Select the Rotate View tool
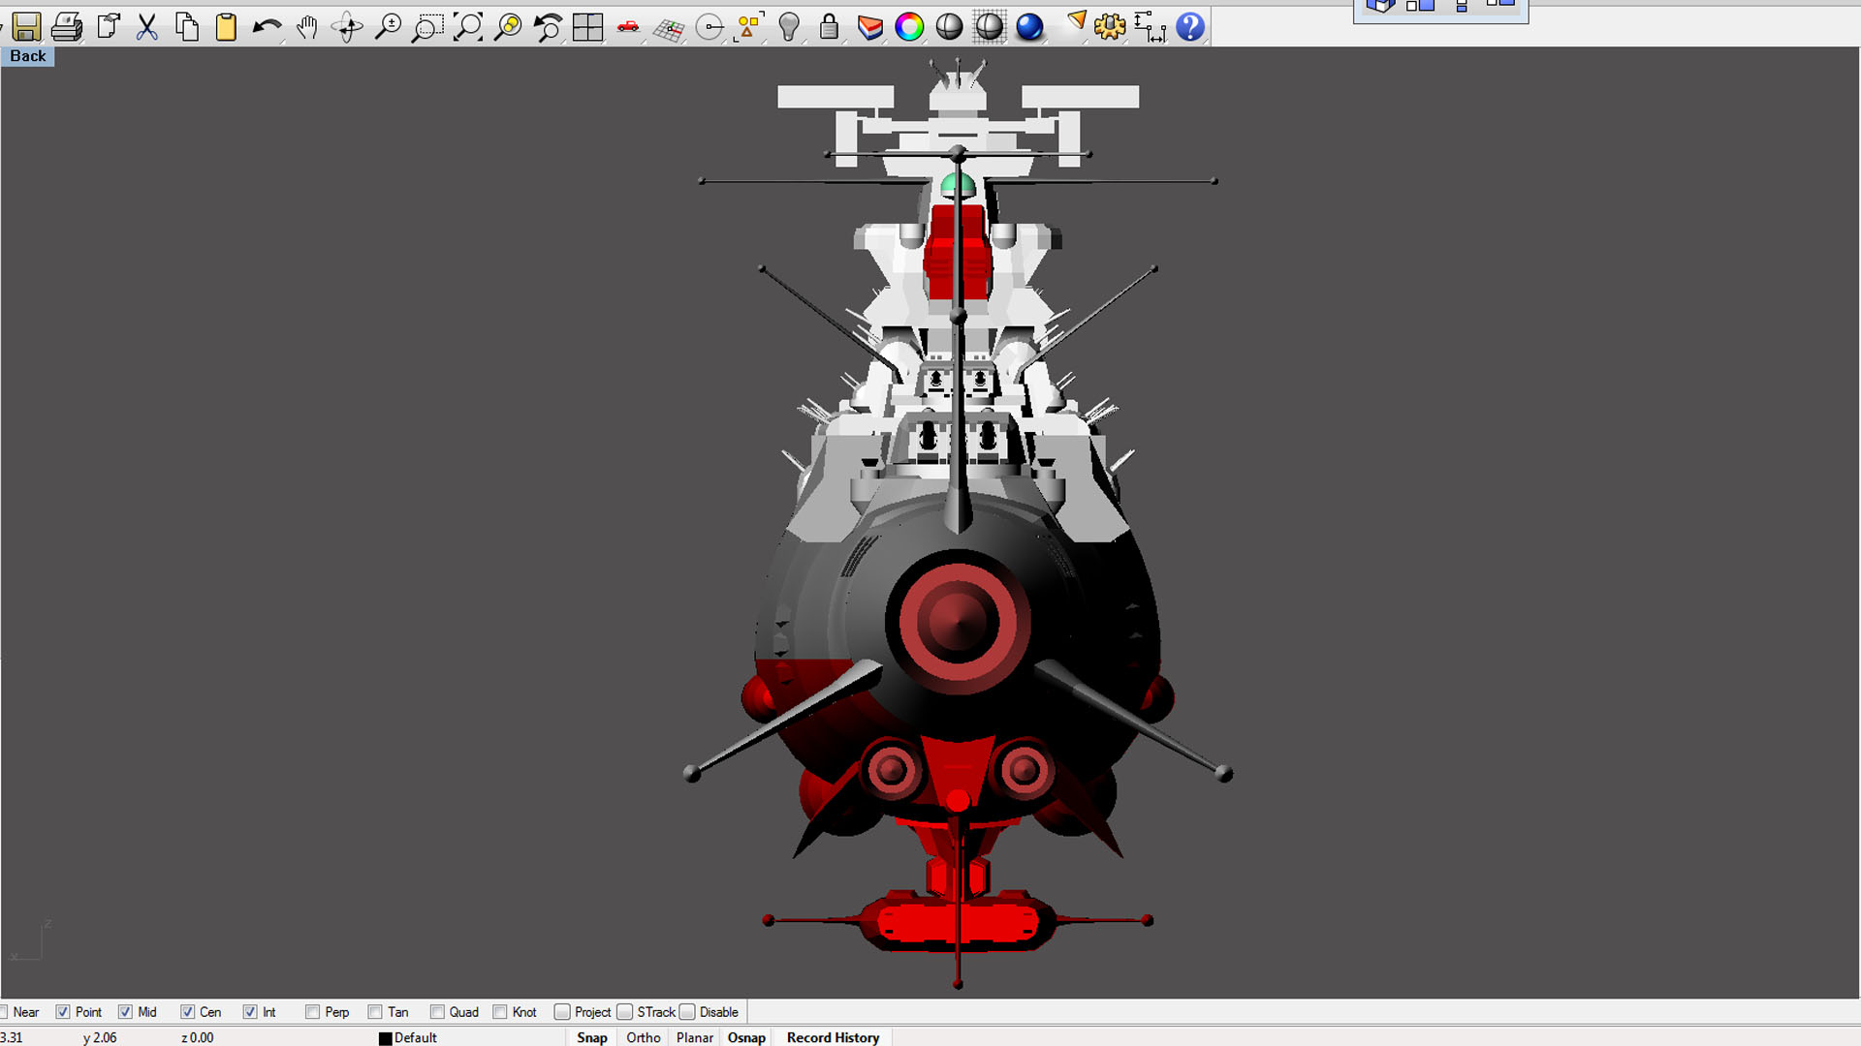 coord(347,26)
